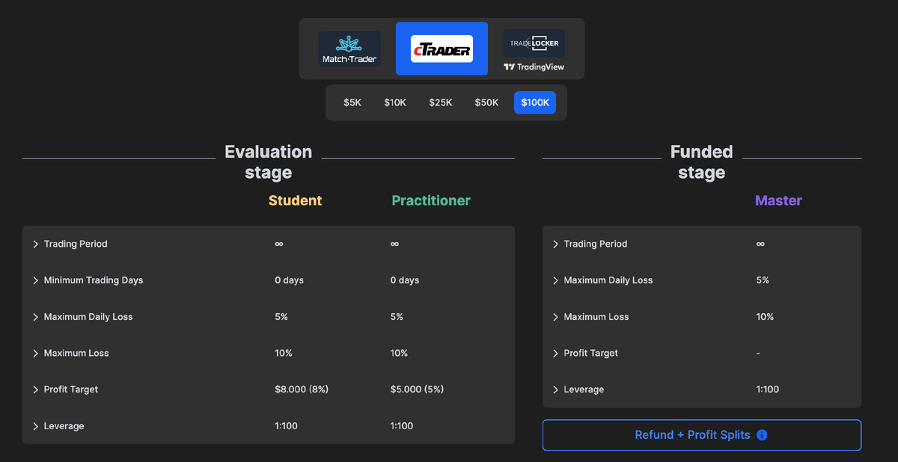Expand Evaluation stage Profit Target chevron

(35, 390)
